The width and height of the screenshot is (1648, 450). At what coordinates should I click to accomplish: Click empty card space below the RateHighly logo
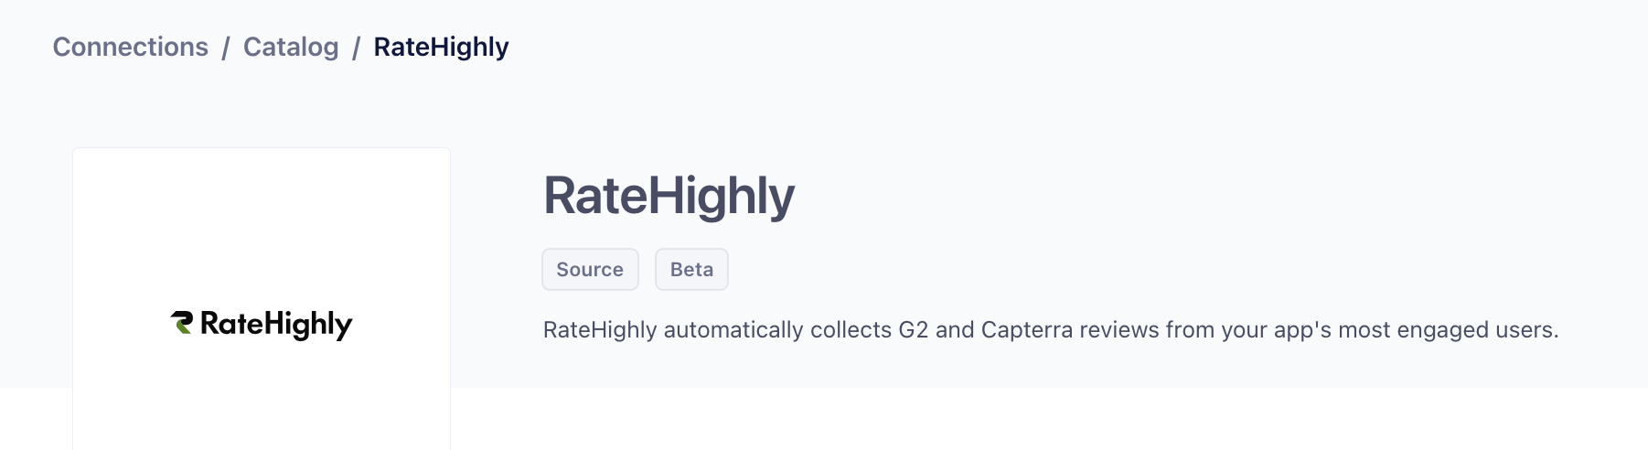point(262,402)
